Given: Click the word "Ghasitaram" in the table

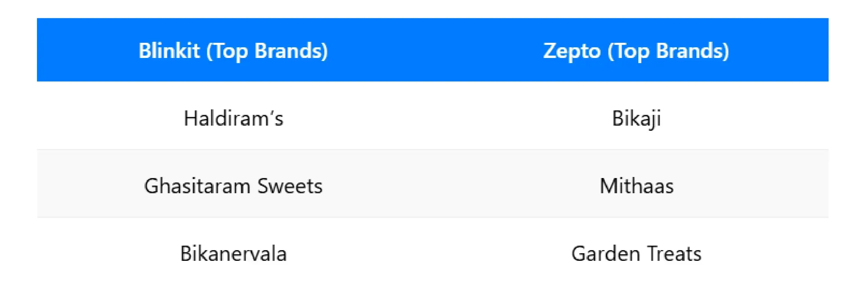Looking at the screenshot, I should [x=197, y=186].
